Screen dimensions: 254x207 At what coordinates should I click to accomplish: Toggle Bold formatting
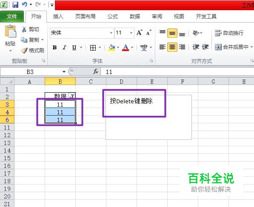(54, 48)
